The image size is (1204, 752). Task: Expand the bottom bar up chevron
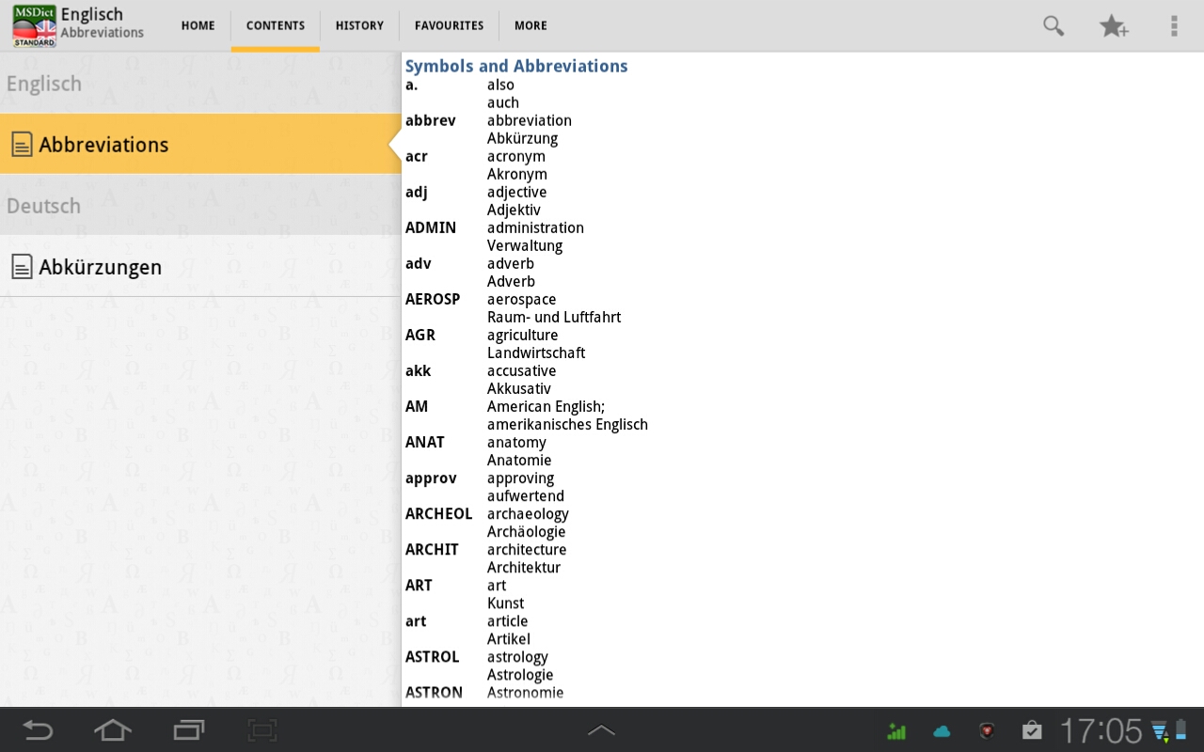click(x=601, y=729)
